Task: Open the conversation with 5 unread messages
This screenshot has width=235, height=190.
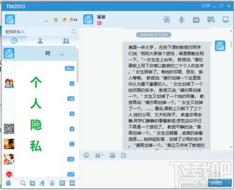Action: (39, 114)
